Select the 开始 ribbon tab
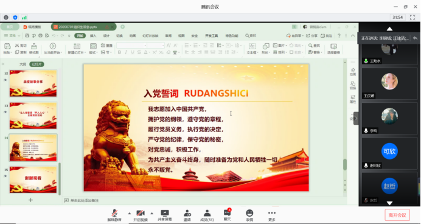This screenshot has height=224, width=421. 80,35
